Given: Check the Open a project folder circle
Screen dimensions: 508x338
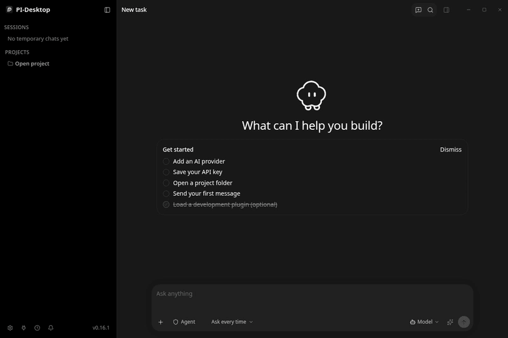Looking at the screenshot, I should [166, 183].
